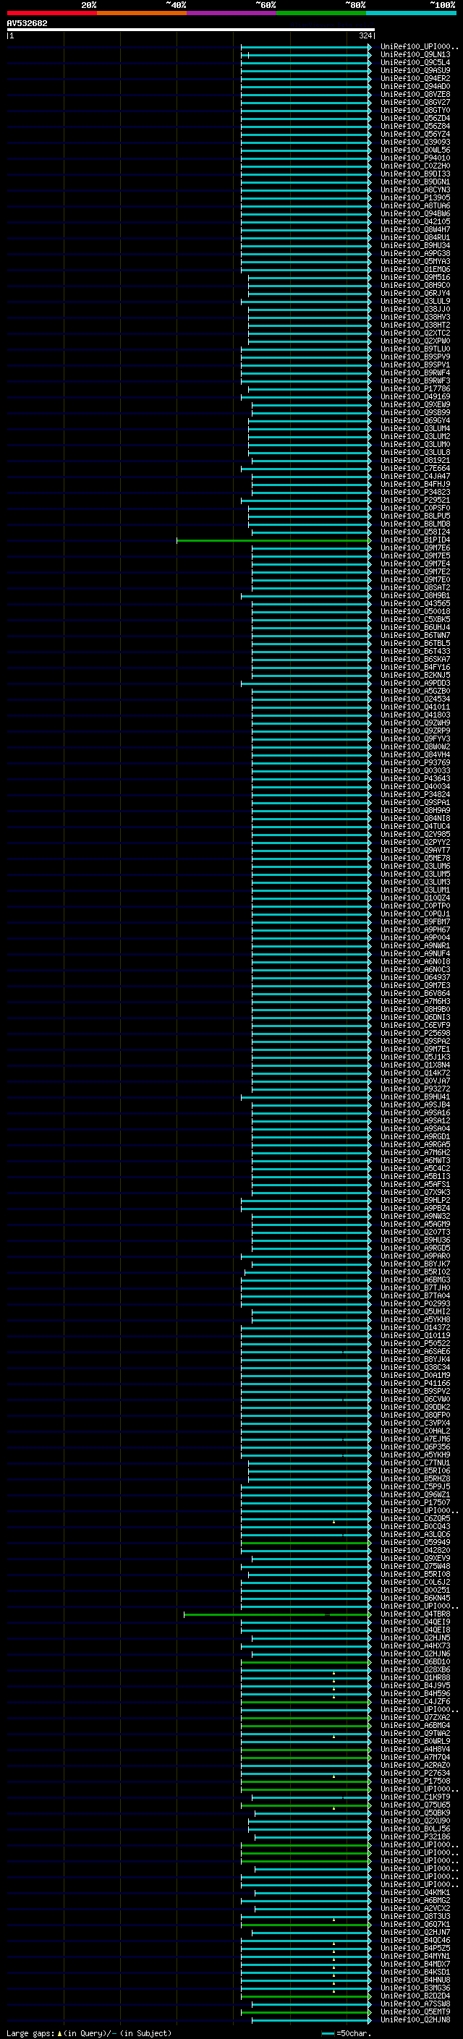This screenshot has width=463, height=2039.
Task: Select the UniRef100_Q9FYV3 label
Action: point(415,739)
